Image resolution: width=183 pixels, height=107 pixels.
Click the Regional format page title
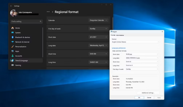(67, 12)
